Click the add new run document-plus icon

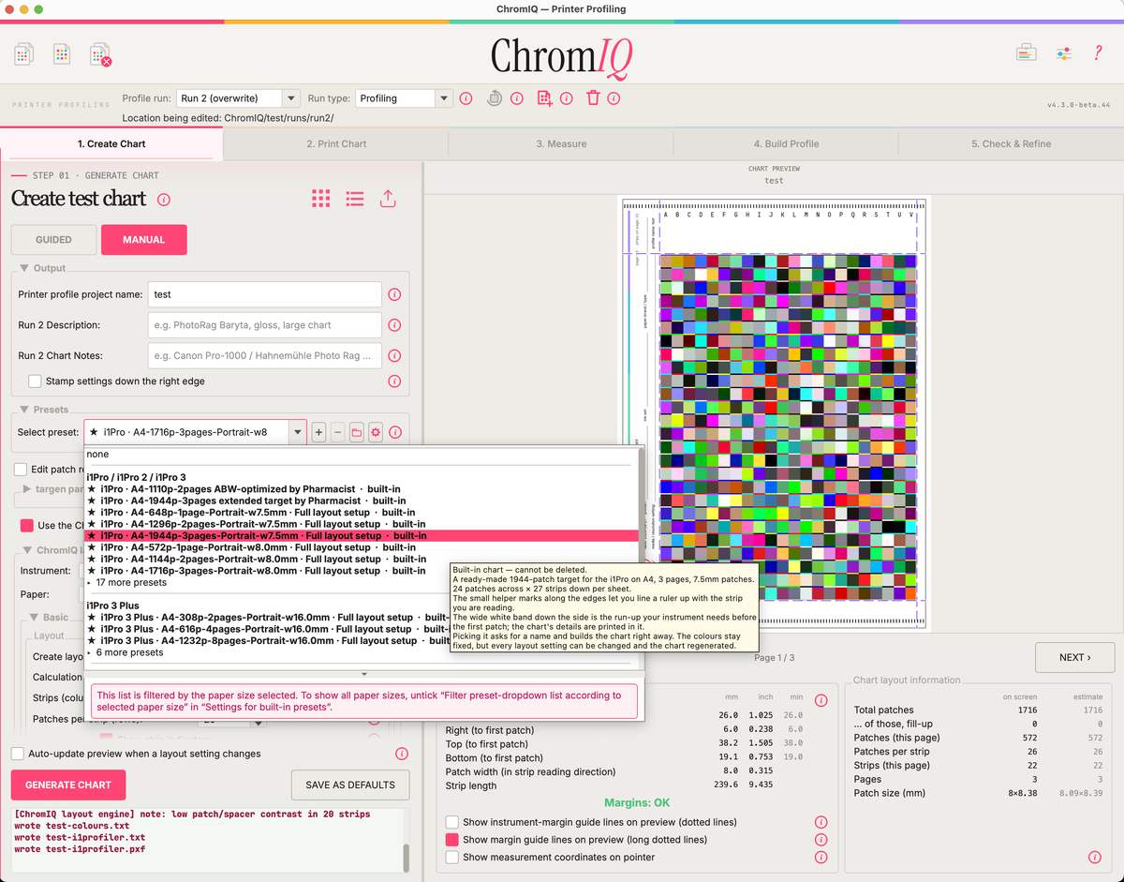[544, 98]
